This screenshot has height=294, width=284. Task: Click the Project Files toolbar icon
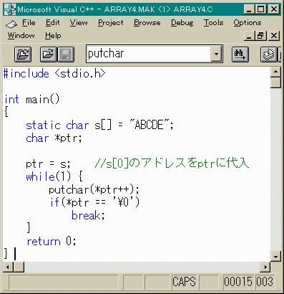click(23, 54)
